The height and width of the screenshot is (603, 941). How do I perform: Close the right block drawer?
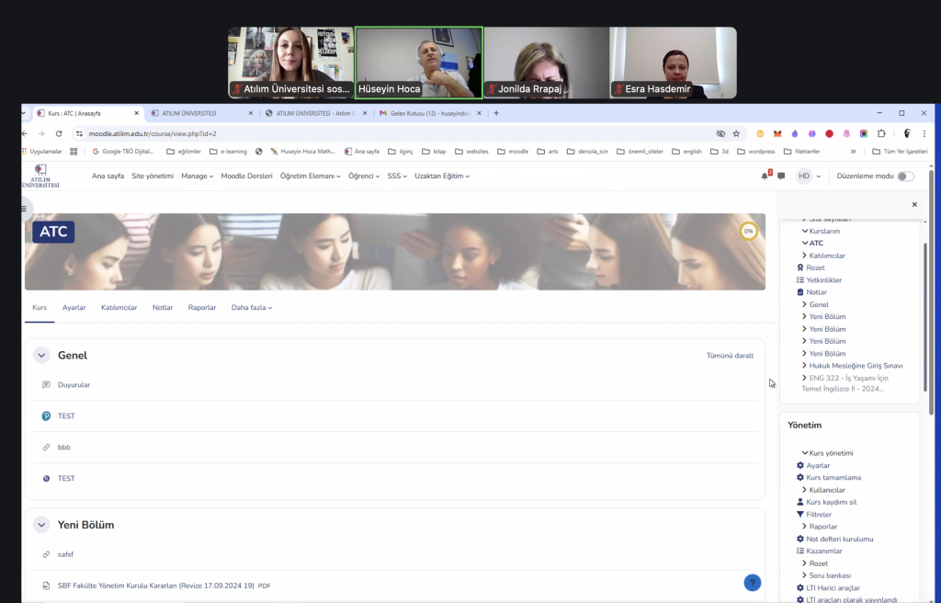coord(913,205)
